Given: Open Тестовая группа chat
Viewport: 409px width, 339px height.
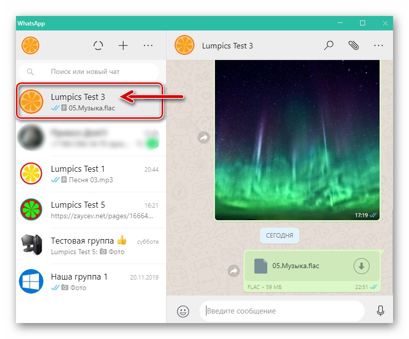Looking at the screenshot, I should pyautogui.click(x=91, y=246).
